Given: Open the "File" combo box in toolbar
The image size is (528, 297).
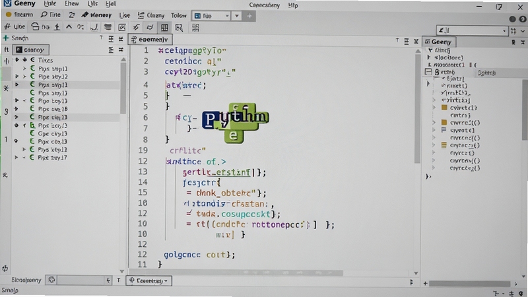Looking at the screenshot, I should [211, 16].
